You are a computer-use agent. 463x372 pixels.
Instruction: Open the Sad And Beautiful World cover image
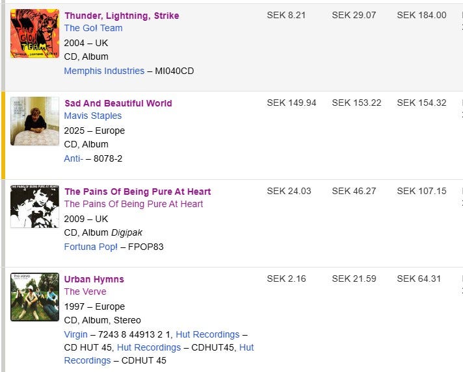tap(34, 121)
